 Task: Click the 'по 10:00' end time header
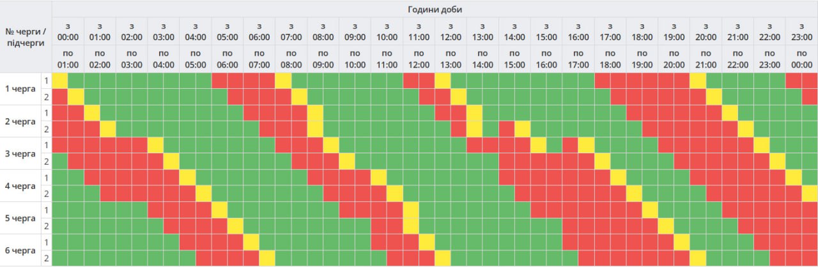[355, 59]
